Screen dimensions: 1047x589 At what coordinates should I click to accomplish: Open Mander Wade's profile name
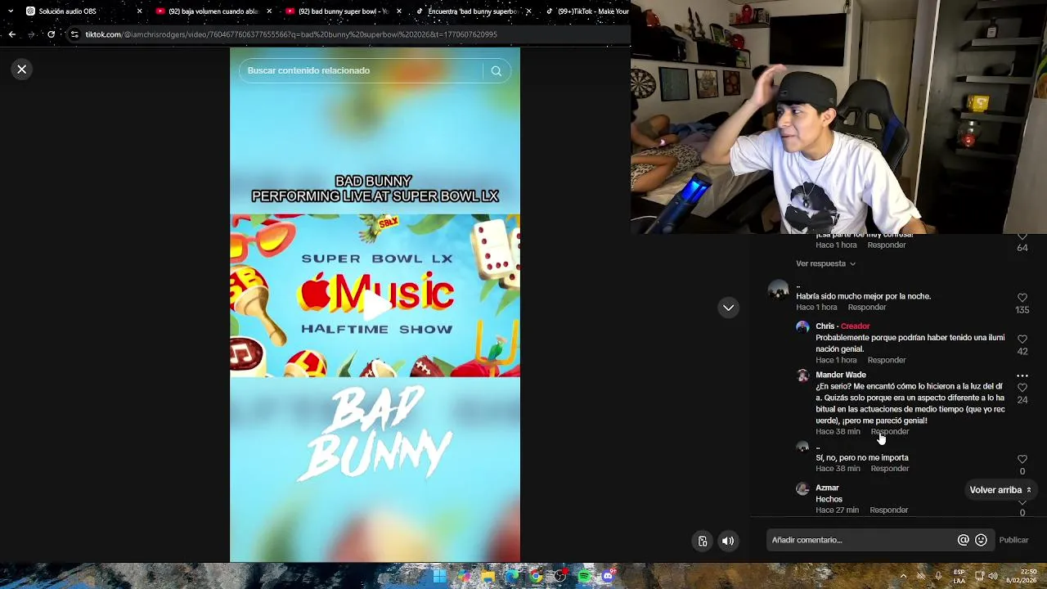tap(841, 375)
